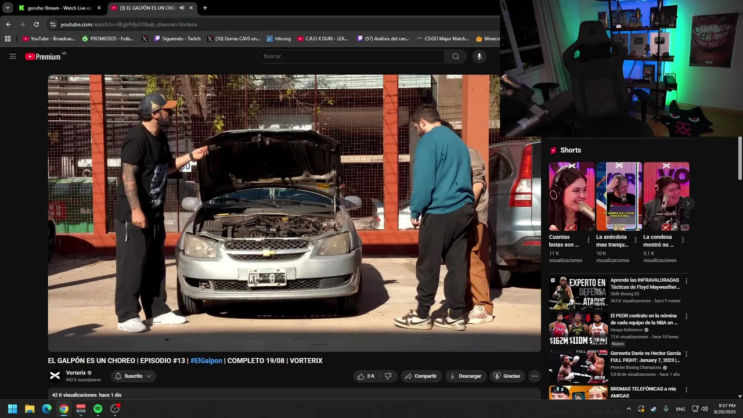
Task: Open the 'Cuantas botas son' short thumbnail
Action: (572, 196)
